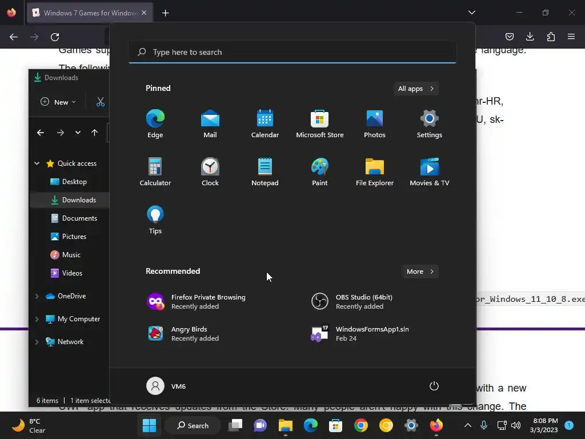Show hidden system tray icons
Viewport: 585px width, 439px height.
coord(467,425)
